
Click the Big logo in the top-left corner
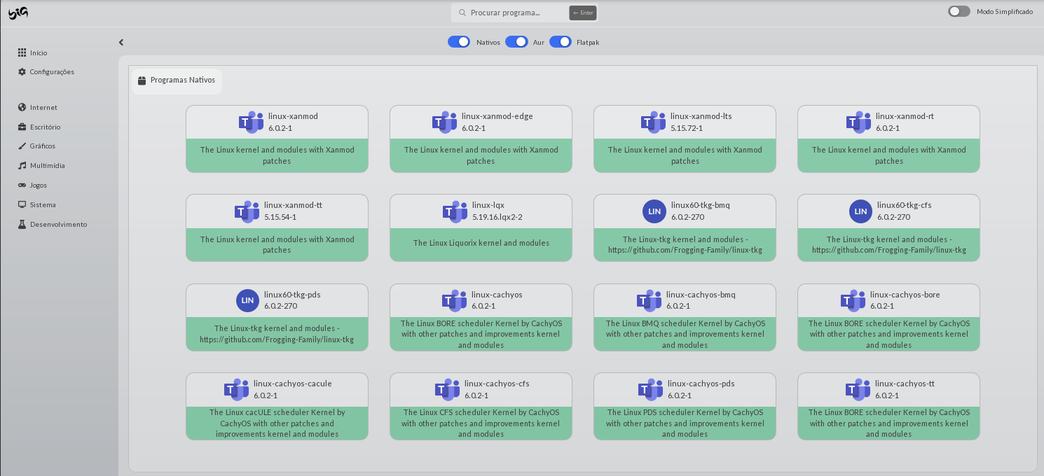tap(18, 13)
